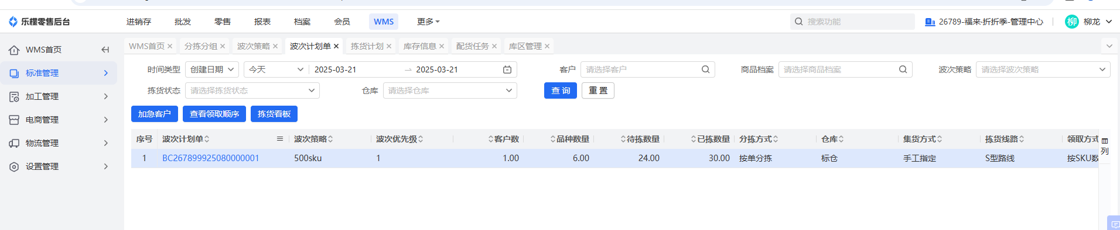Close the WMS首页 tab

click(170, 46)
